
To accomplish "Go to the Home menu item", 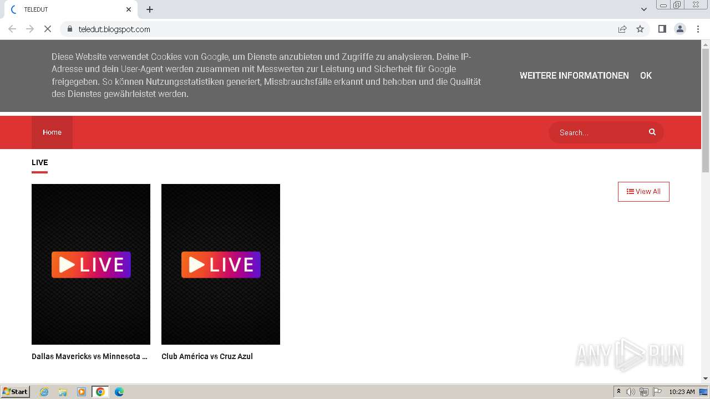I will (52, 132).
